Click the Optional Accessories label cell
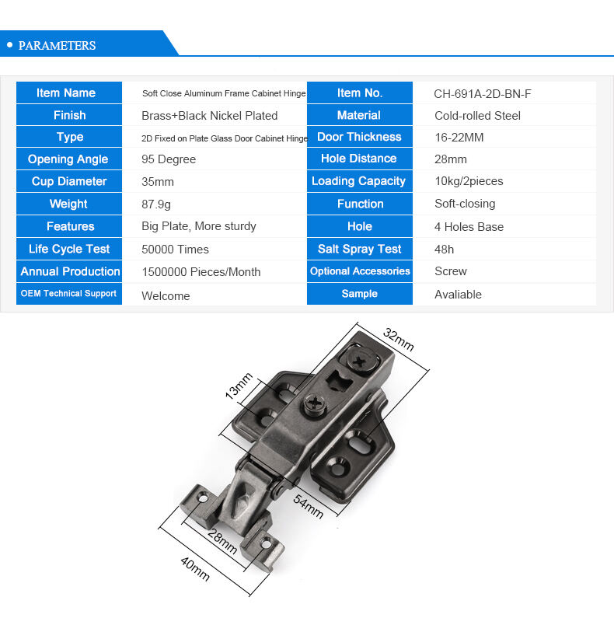Viewport: 614px width, 625px height. click(x=359, y=271)
